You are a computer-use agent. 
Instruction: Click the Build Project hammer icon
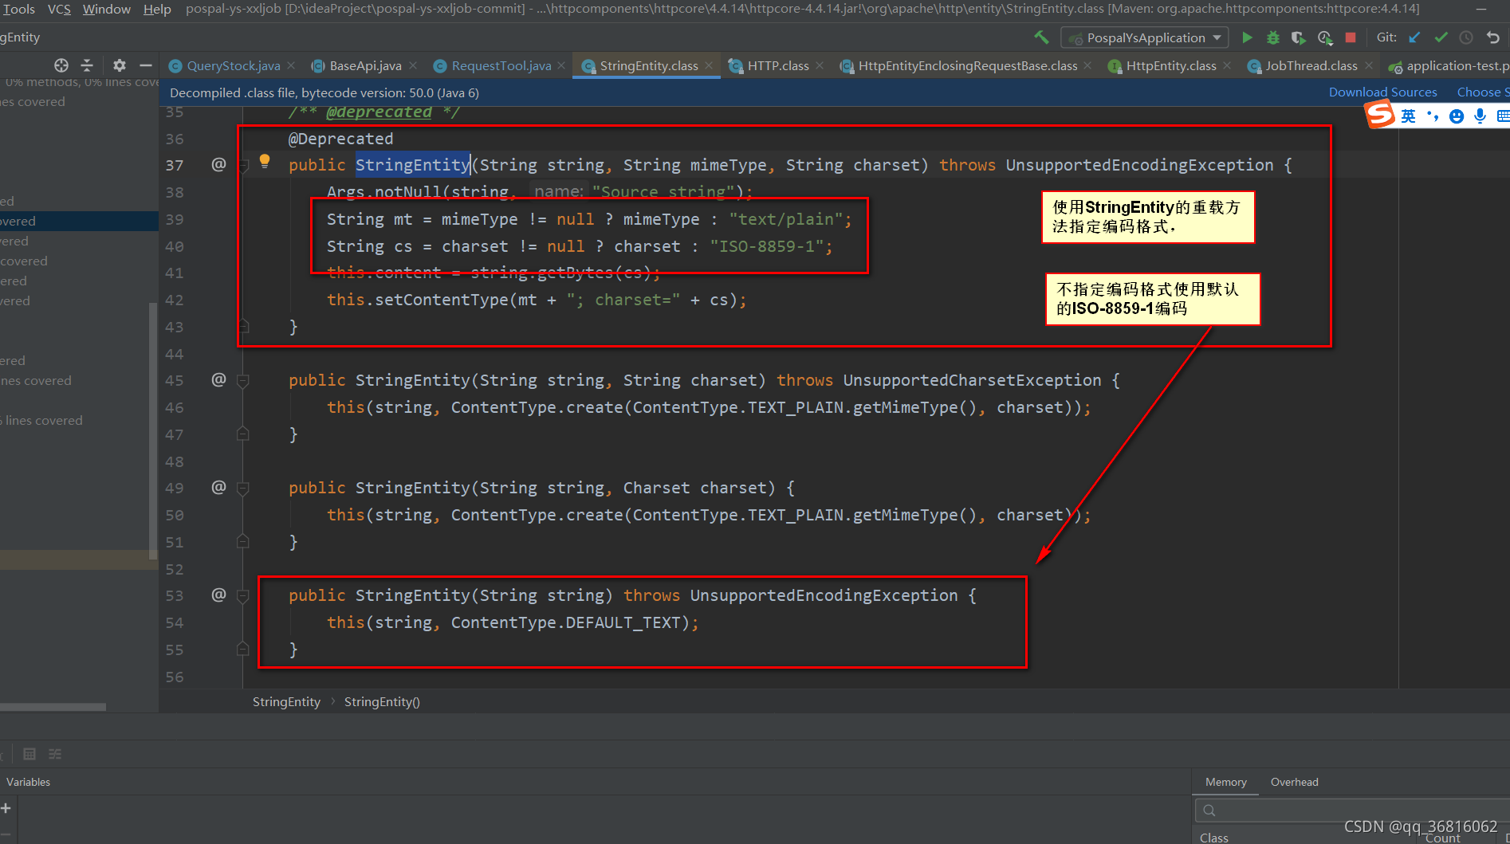(x=1041, y=37)
